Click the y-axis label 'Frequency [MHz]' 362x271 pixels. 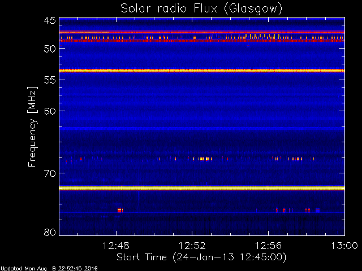point(32,126)
